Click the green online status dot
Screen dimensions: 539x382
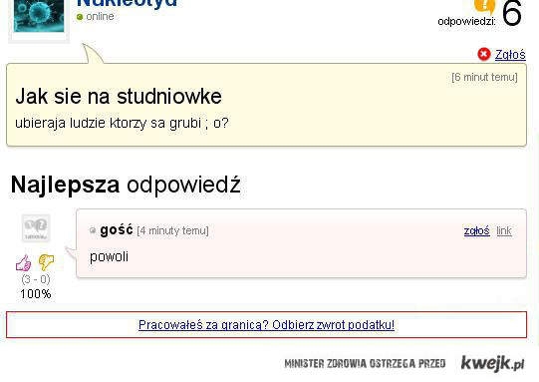pos(80,17)
